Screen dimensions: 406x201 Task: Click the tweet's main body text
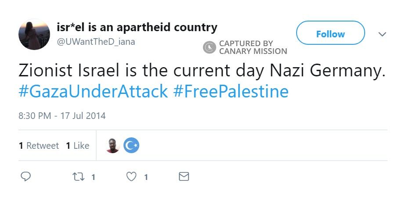pos(202,71)
